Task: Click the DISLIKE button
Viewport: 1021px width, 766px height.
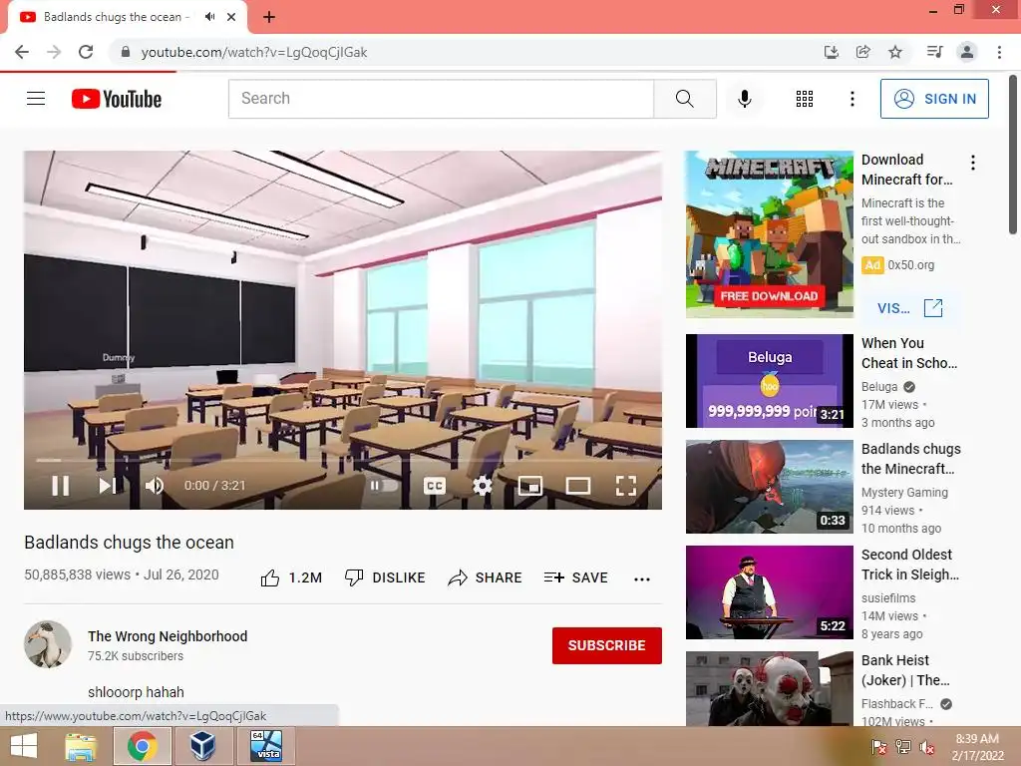Action: pos(385,577)
